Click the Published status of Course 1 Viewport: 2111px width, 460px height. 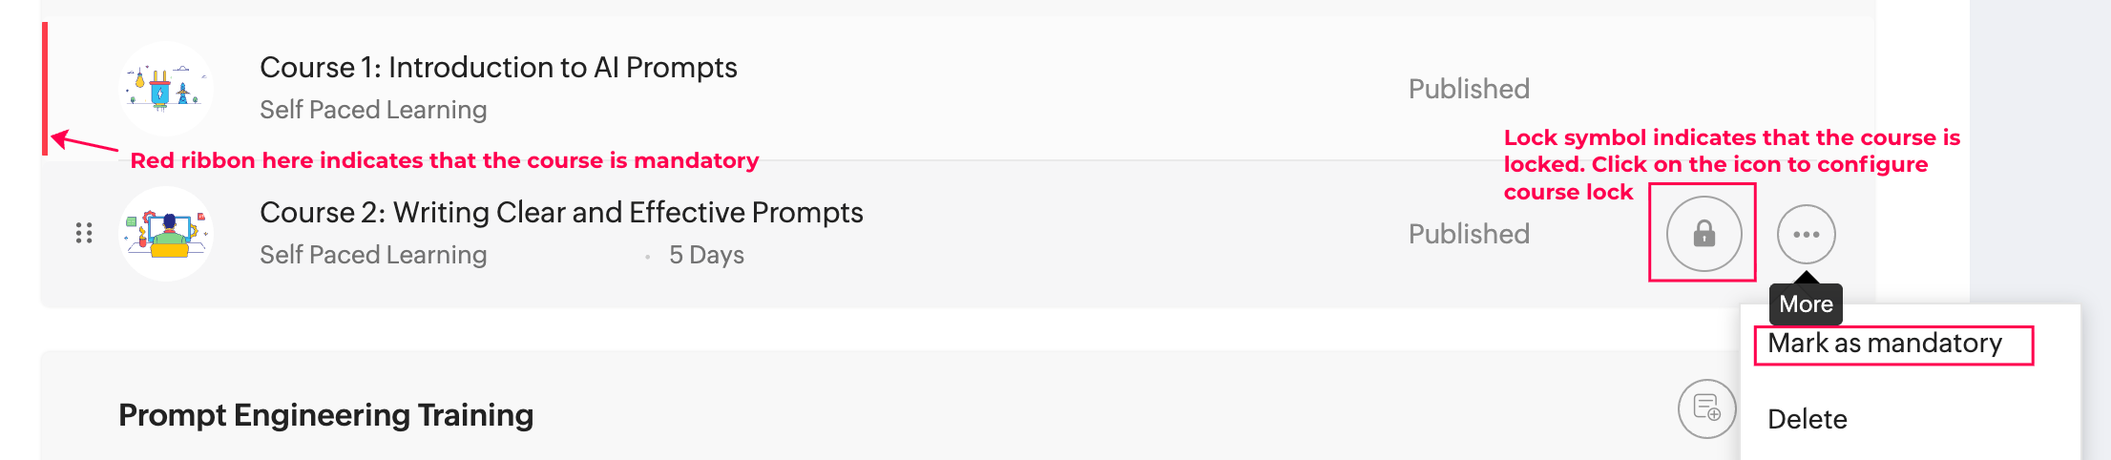[x=1469, y=89]
